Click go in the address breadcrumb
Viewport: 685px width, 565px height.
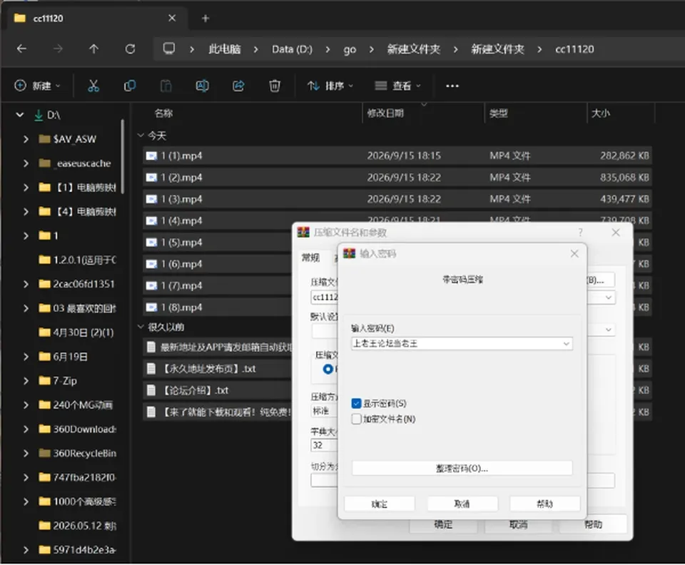coord(350,49)
